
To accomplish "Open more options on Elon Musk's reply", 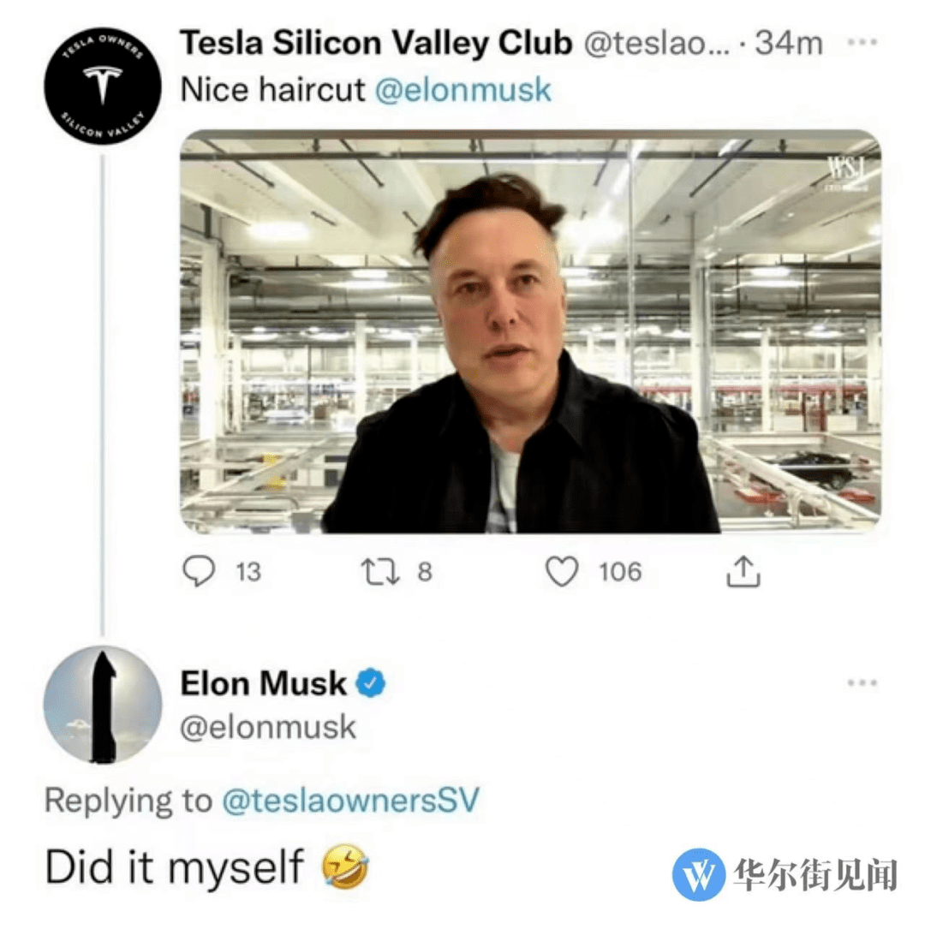I will tap(862, 683).
